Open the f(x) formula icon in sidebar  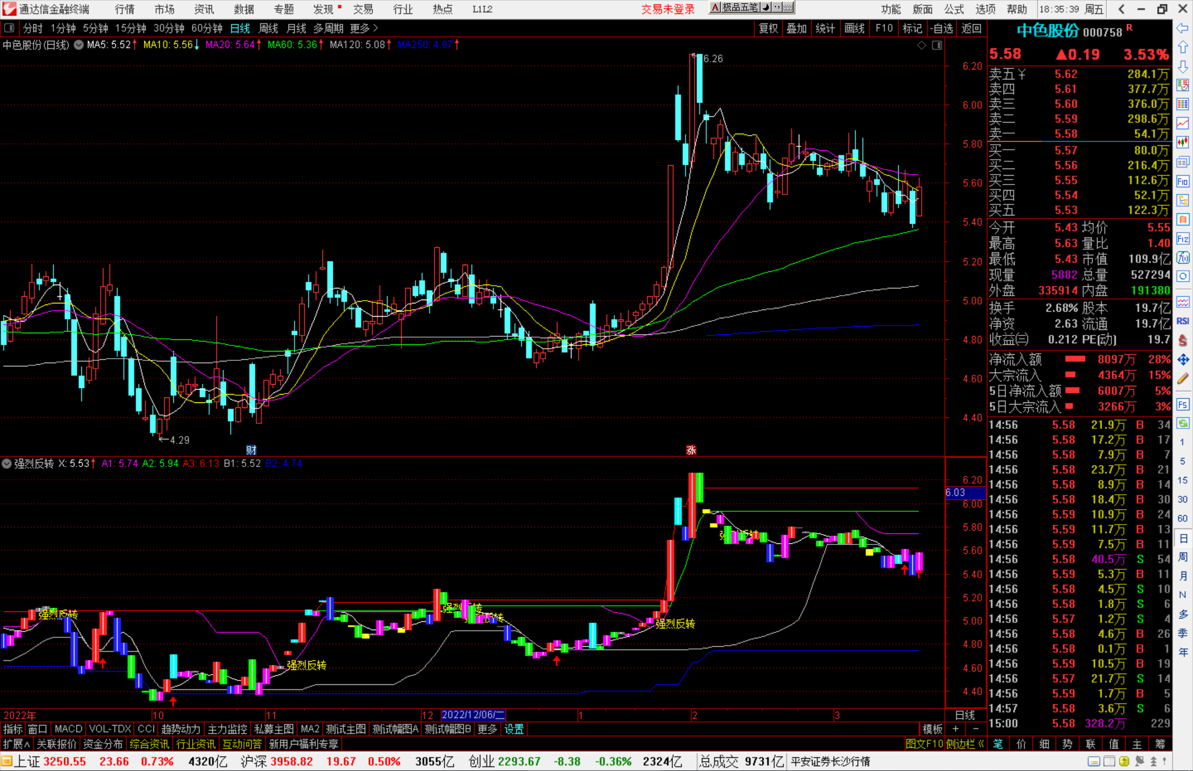click(x=1183, y=258)
